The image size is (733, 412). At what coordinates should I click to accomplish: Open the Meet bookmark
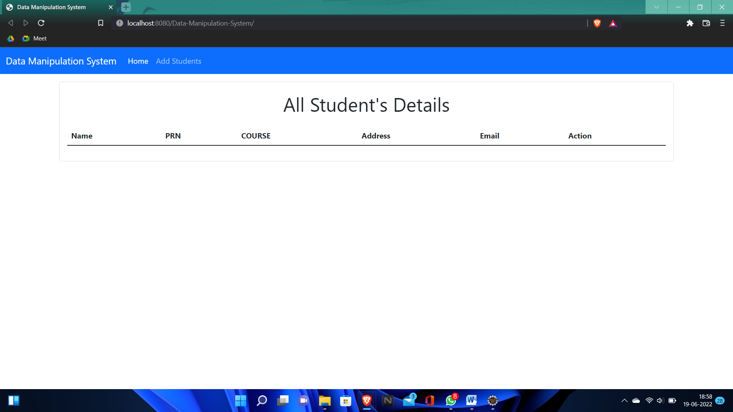pyautogui.click(x=35, y=39)
